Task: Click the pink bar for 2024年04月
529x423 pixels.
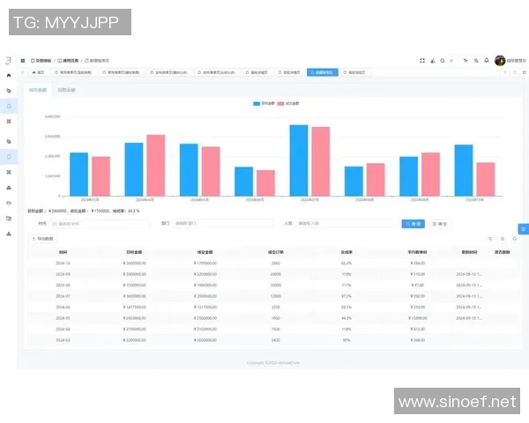Action: [x=156, y=166]
